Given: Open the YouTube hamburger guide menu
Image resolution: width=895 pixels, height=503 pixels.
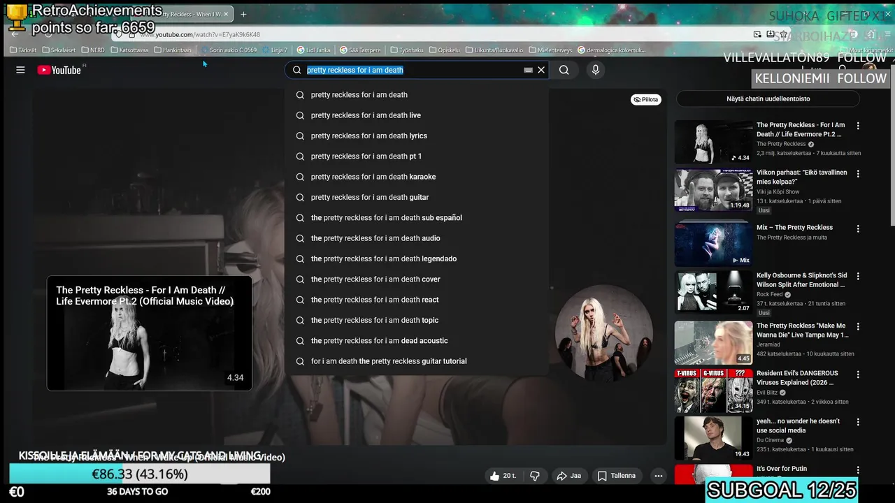Looking at the screenshot, I should tap(20, 70).
